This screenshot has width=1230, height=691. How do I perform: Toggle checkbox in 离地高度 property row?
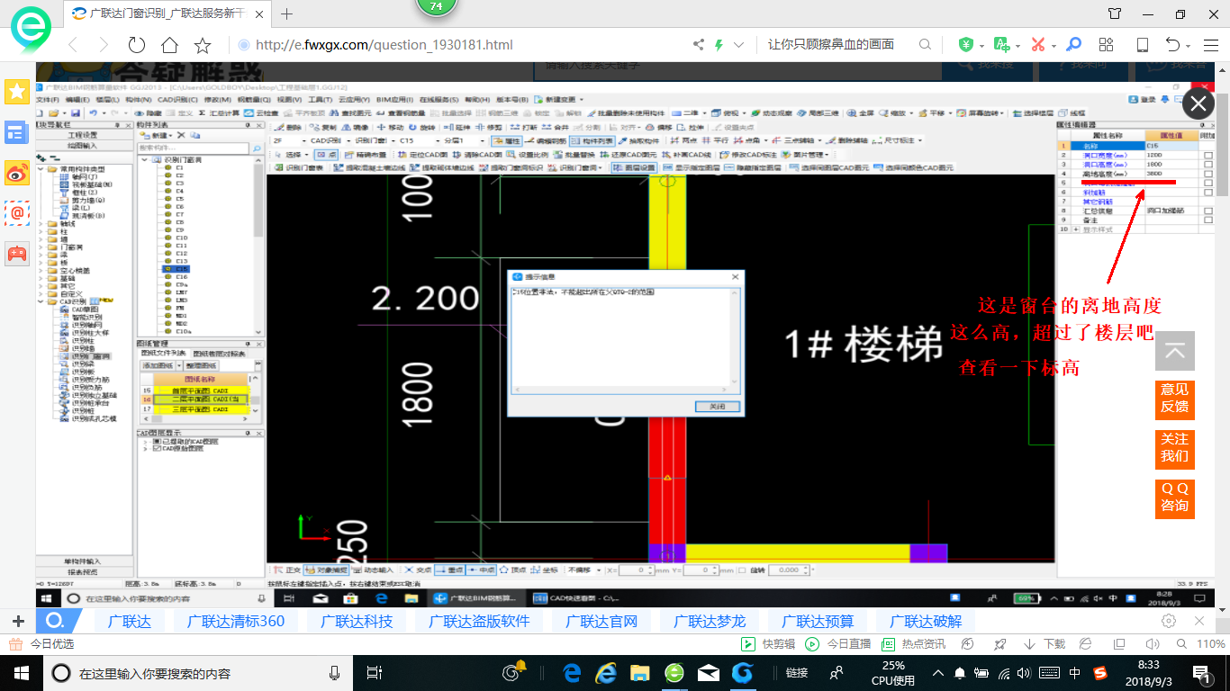click(x=1207, y=174)
